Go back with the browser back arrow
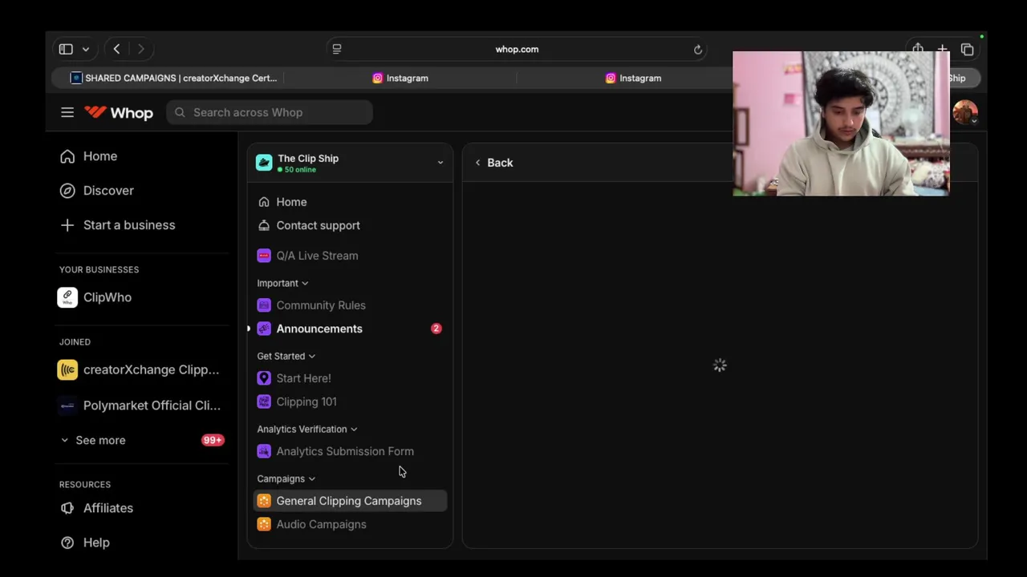1027x577 pixels. [x=116, y=49]
